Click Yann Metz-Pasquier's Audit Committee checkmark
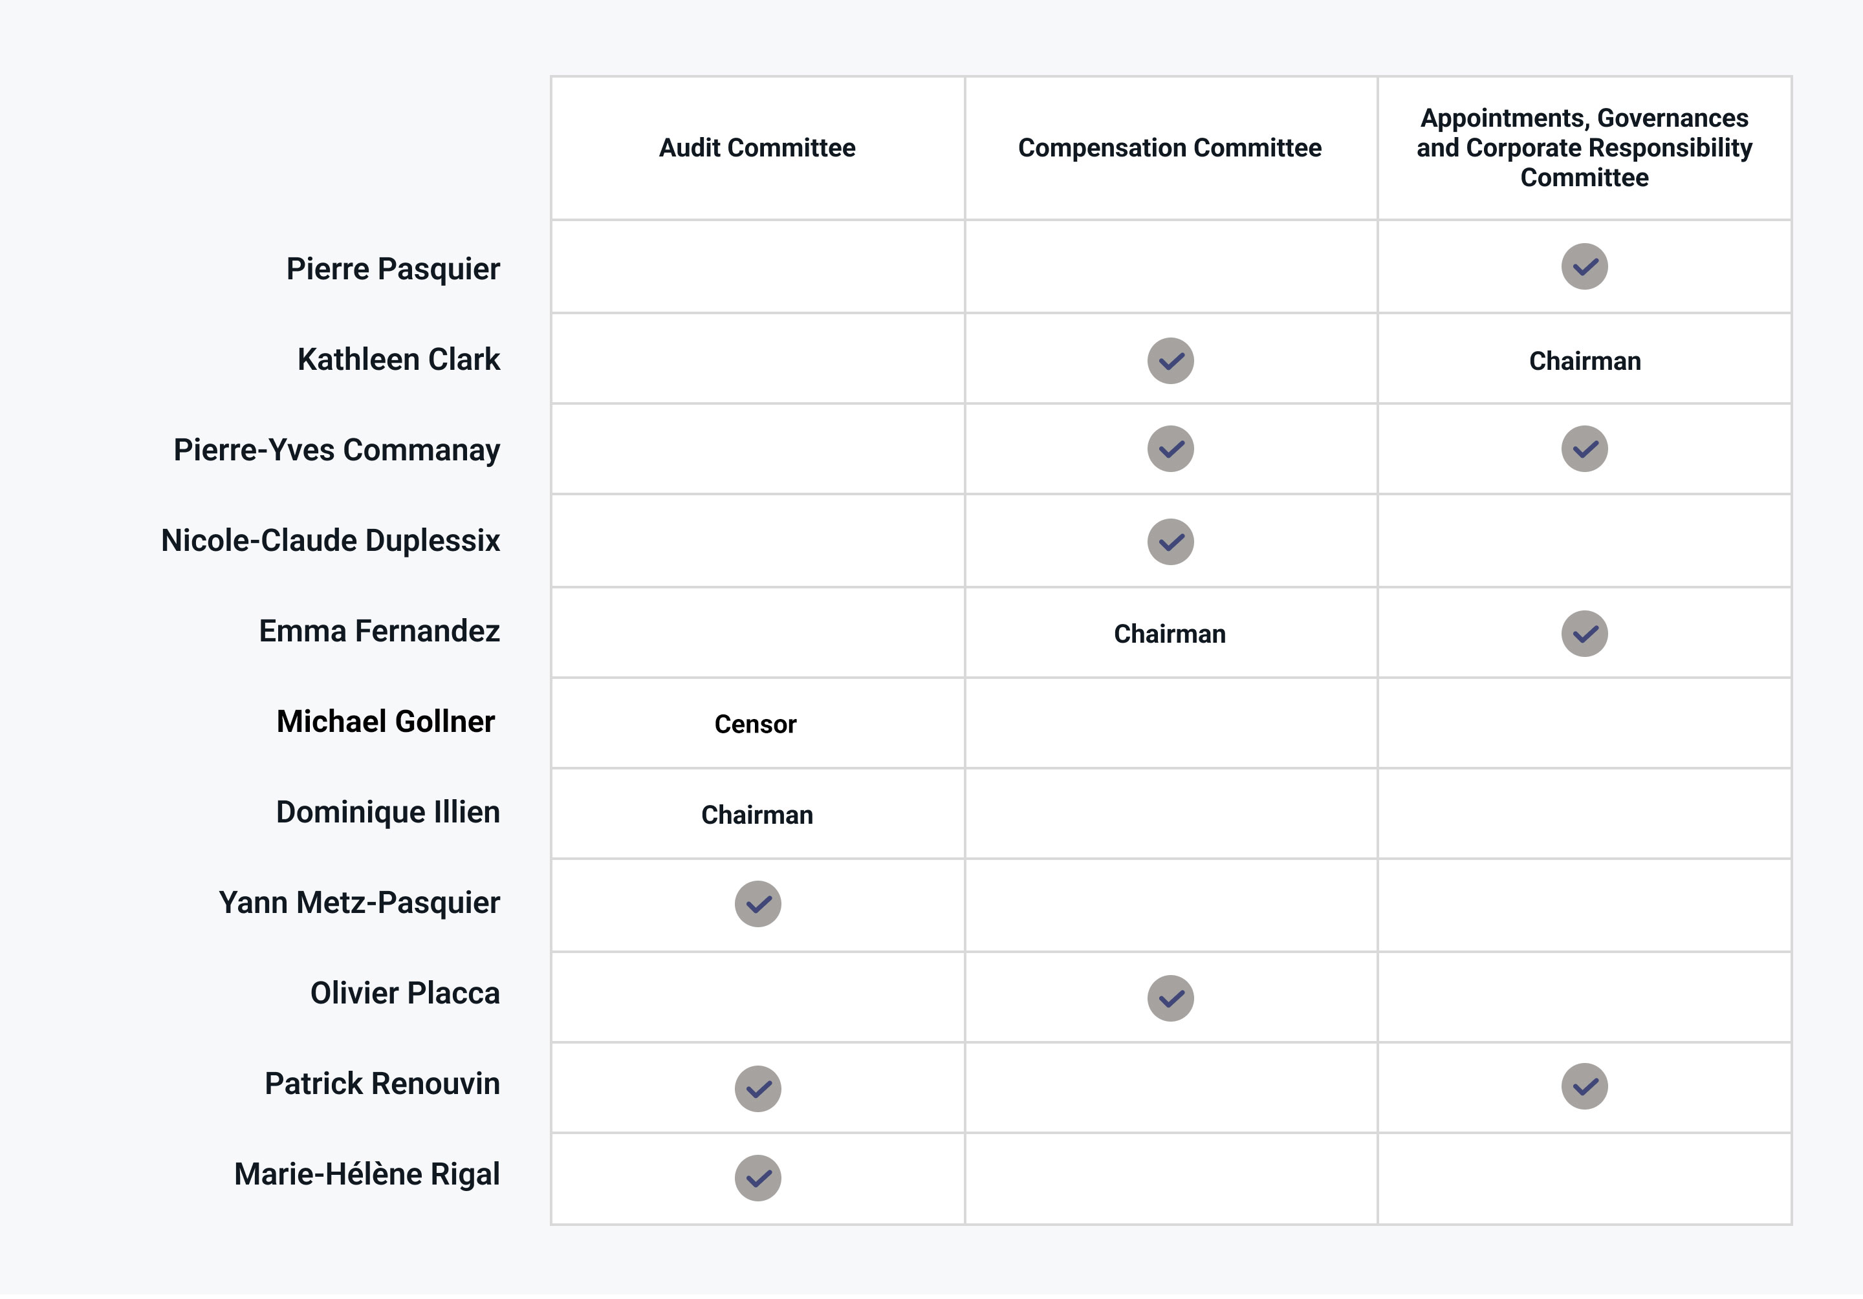Viewport: 1863px width, 1299px height. (758, 904)
